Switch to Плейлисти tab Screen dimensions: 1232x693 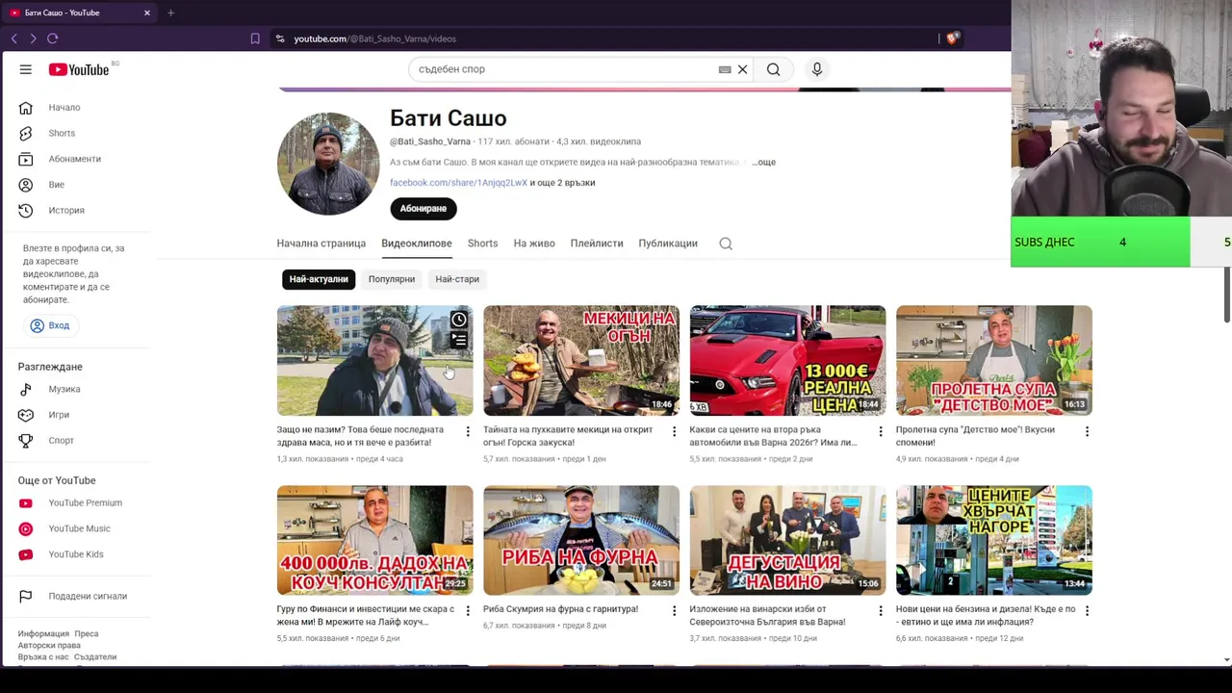[x=597, y=244]
